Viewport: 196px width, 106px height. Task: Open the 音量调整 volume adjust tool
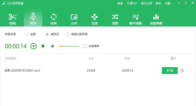click(156, 19)
